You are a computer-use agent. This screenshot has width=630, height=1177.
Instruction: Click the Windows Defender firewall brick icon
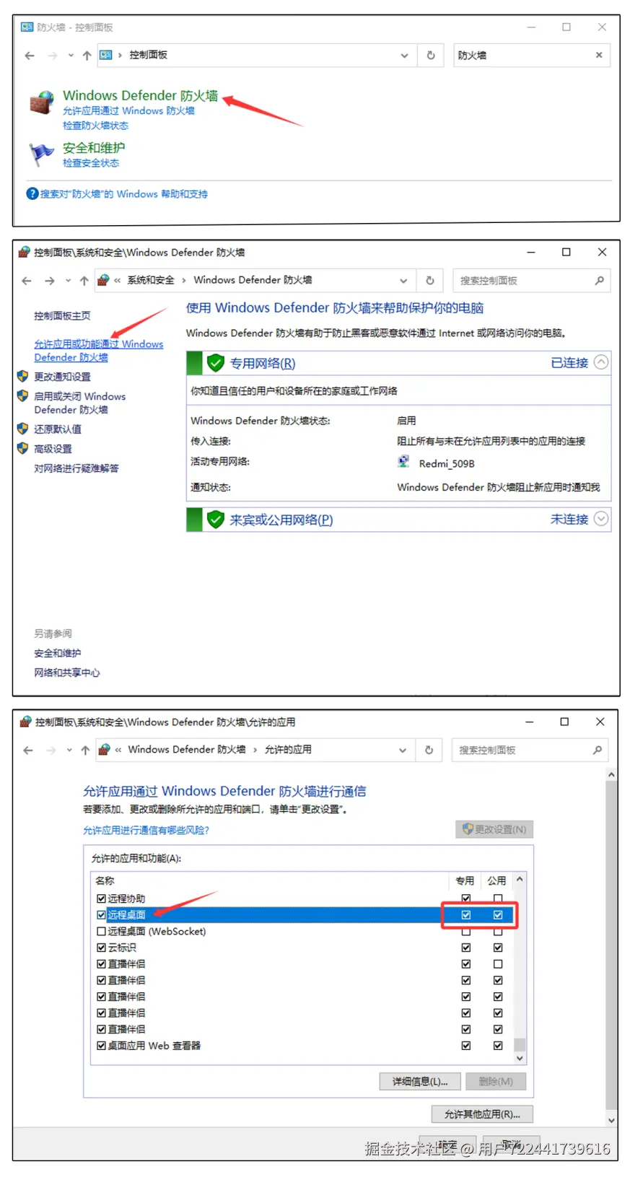coord(42,103)
